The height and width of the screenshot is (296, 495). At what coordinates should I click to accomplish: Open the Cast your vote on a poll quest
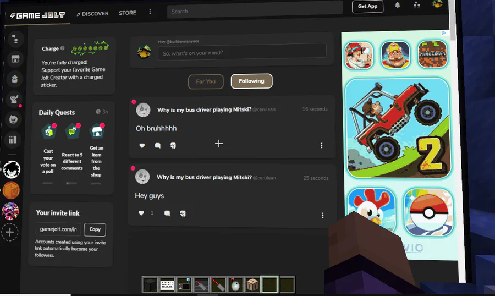coord(48,149)
